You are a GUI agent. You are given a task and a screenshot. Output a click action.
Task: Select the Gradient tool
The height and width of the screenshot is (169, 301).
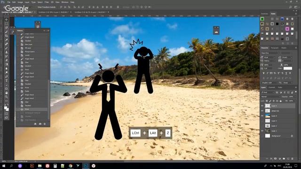point(6,64)
